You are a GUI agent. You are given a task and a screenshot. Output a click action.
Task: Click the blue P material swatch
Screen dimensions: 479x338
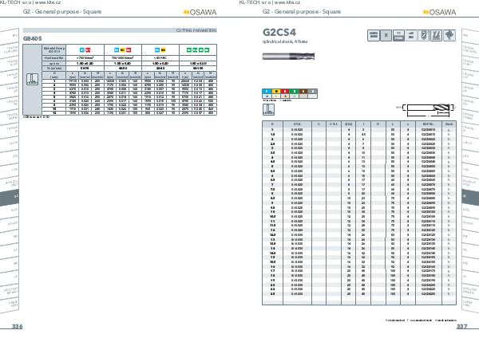[267, 91]
